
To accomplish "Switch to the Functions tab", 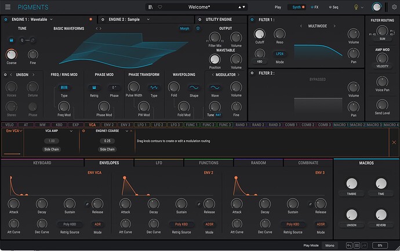I will tap(209, 163).
